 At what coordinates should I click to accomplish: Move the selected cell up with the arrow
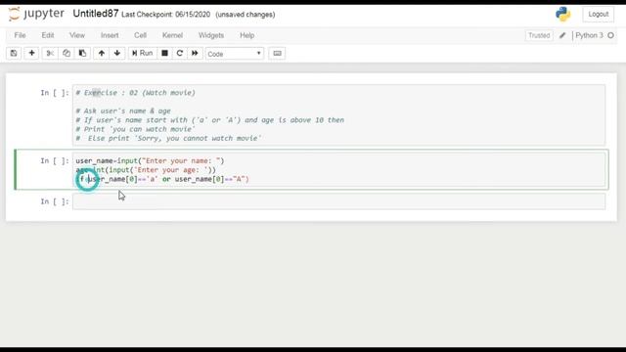coord(102,53)
